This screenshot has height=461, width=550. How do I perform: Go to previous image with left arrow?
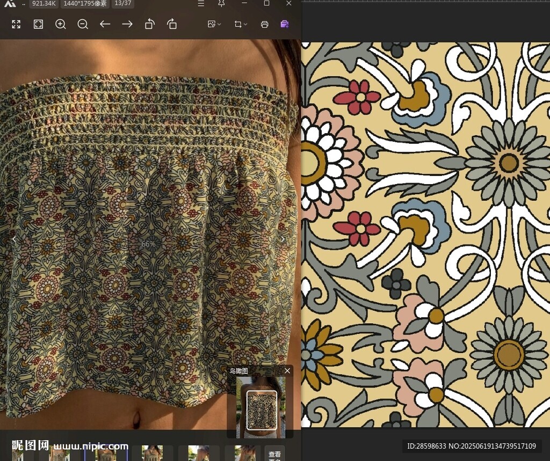click(x=105, y=24)
